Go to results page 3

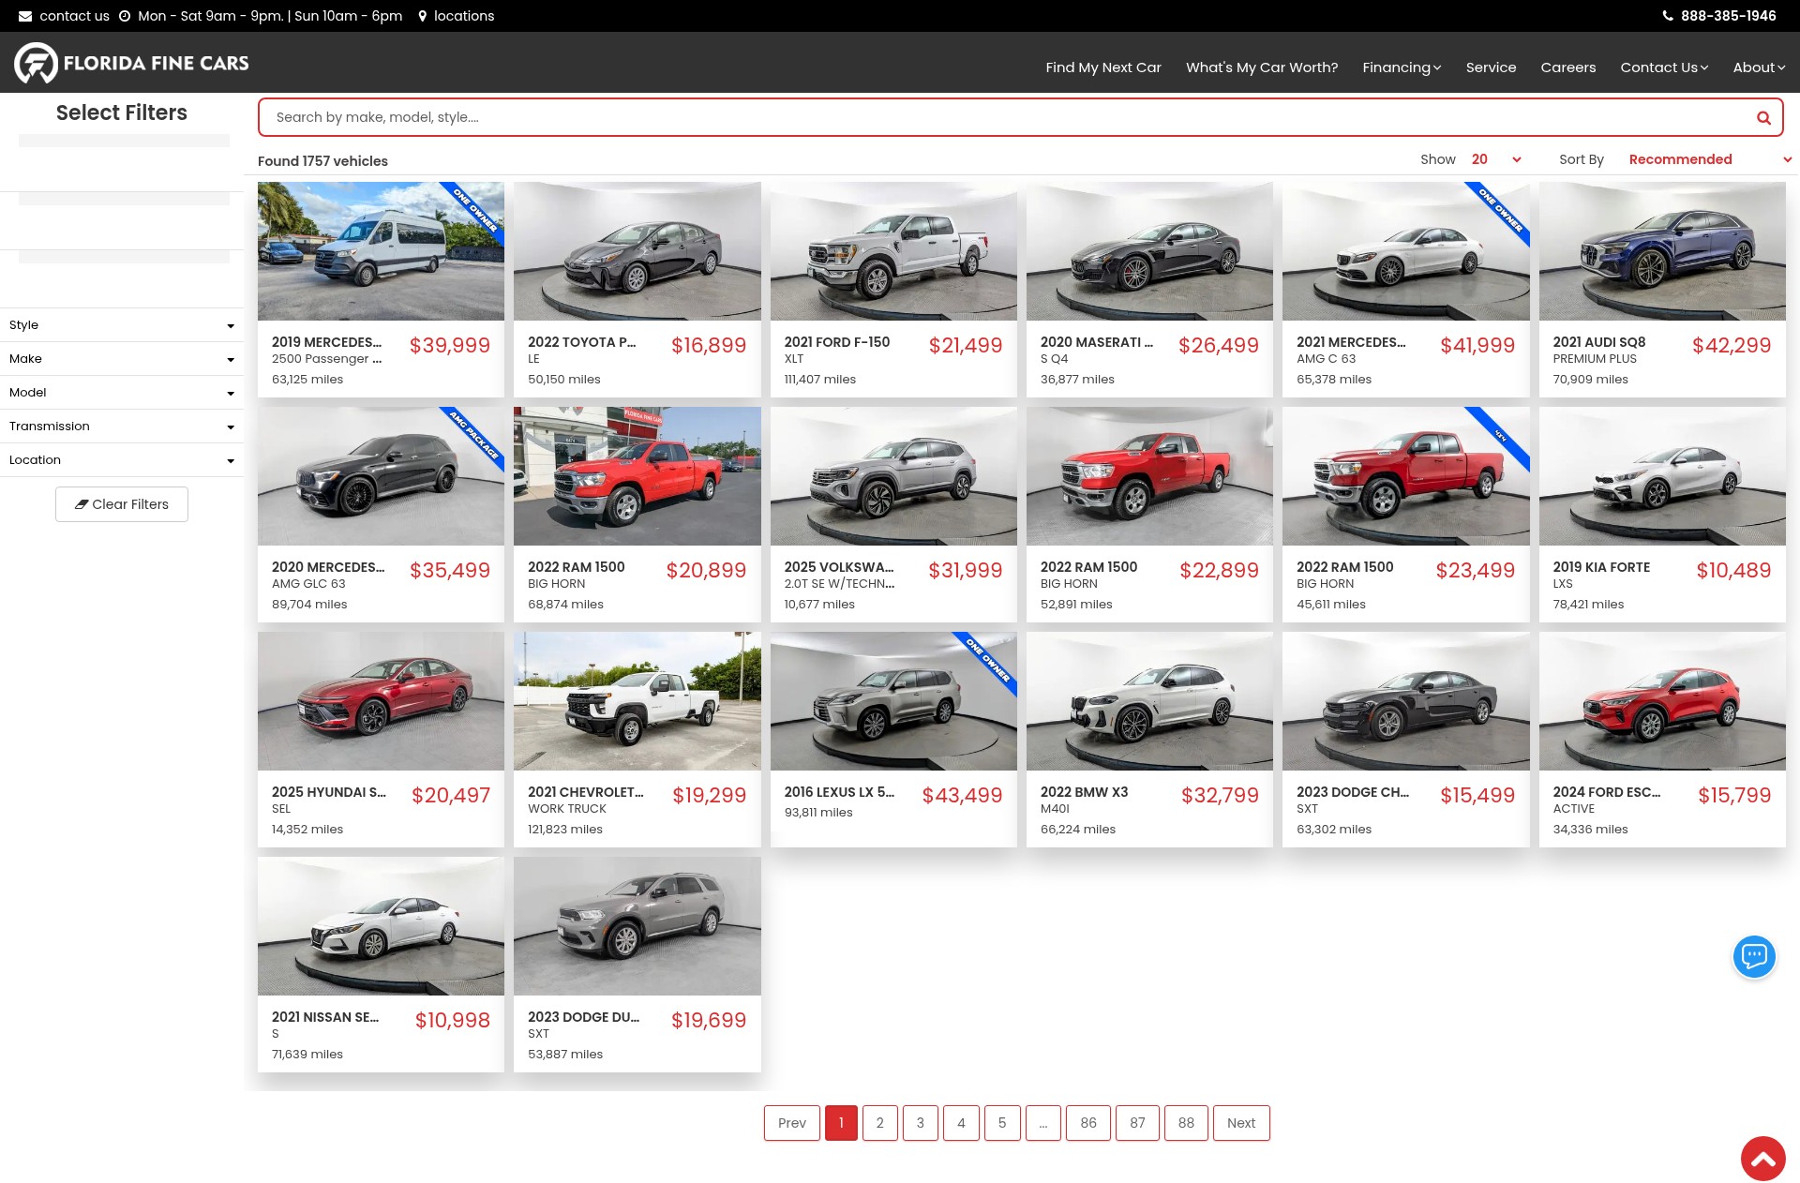[921, 1123]
